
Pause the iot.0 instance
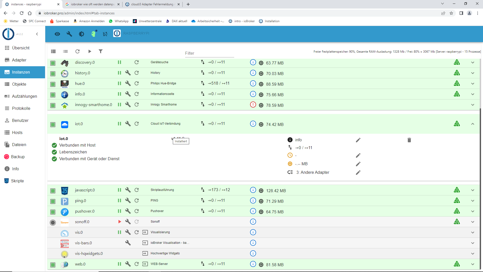point(119,124)
